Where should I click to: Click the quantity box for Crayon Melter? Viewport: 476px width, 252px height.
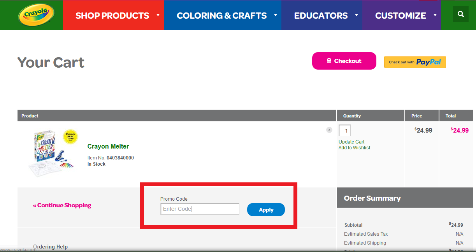pos(345,131)
